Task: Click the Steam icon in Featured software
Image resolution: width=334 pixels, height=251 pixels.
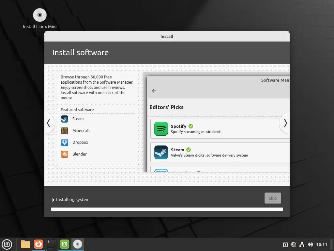Action: (x=65, y=119)
